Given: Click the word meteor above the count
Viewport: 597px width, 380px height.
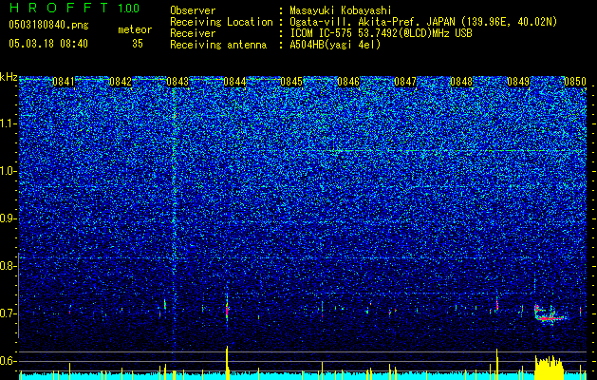Looking at the screenshot, I should pyautogui.click(x=135, y=29).
